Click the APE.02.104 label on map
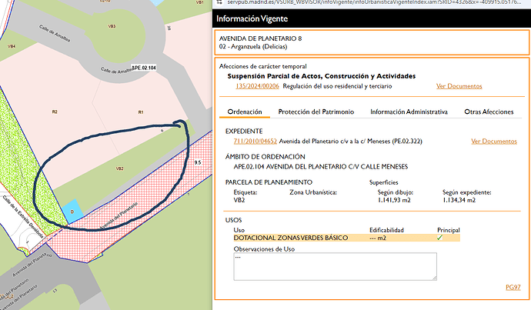 pyautogui.click(x=144, y=68)
